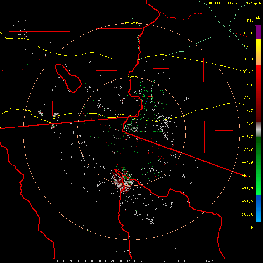This screenshot has width=263, height=263.
Task: Click the VEL legend title
Action: 257,18
